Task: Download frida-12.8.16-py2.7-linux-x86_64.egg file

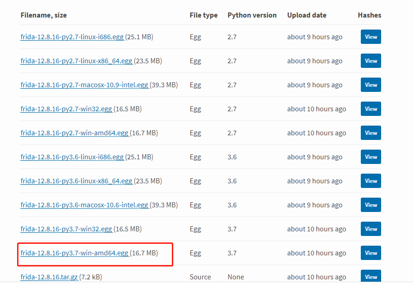Action: [x=76, y=61]
